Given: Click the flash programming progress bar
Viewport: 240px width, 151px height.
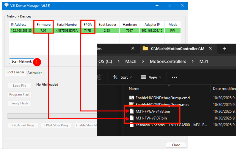Looking at the screenshot, I should click(x=52, y=116).
